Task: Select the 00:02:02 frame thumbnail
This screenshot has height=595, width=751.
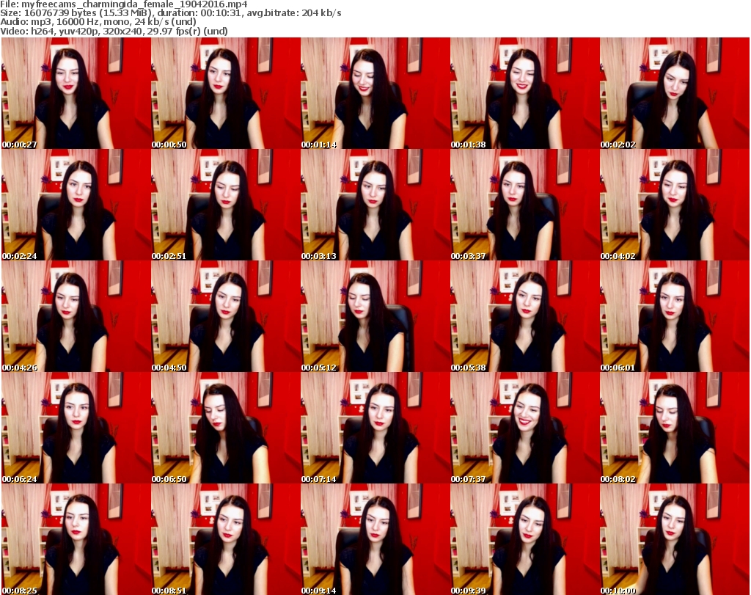Action: pyautogui.click(x=675, y=93)
